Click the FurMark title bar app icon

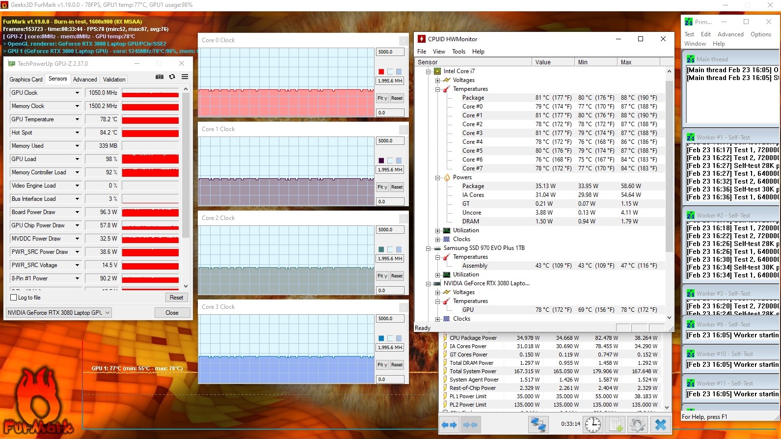(4, 5)
